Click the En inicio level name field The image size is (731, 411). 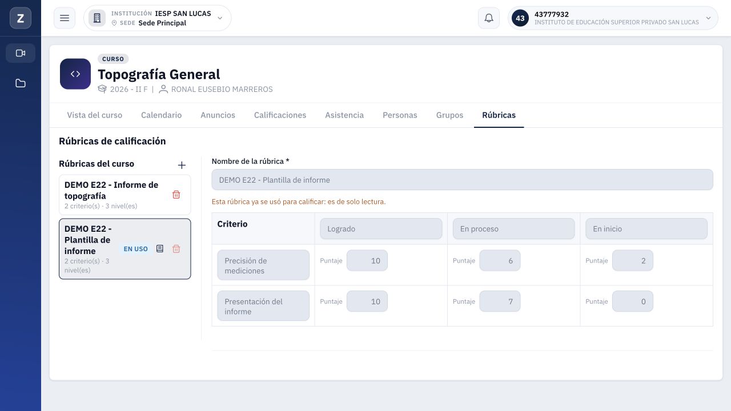(646, 229)
